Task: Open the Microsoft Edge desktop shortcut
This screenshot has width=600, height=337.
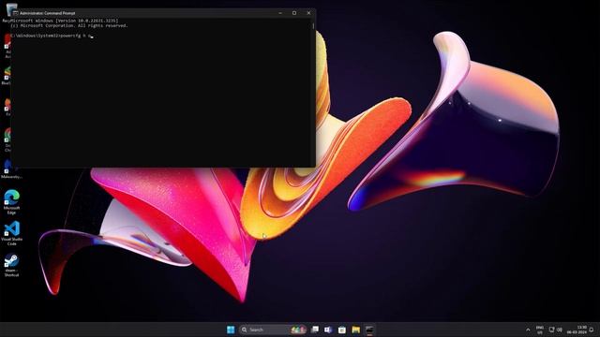Action: [x=11, y=202]
